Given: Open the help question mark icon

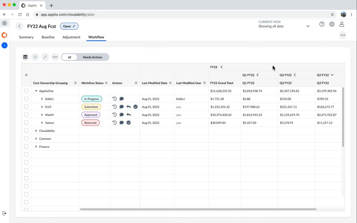Looking at the screenshot, I should [322, 24].
